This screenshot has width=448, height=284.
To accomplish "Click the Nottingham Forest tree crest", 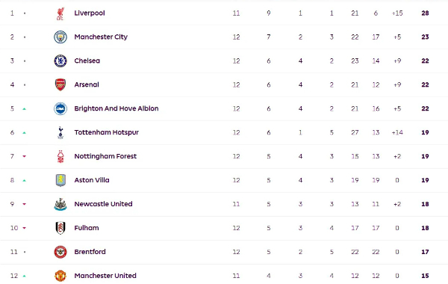I will [60, 156].
